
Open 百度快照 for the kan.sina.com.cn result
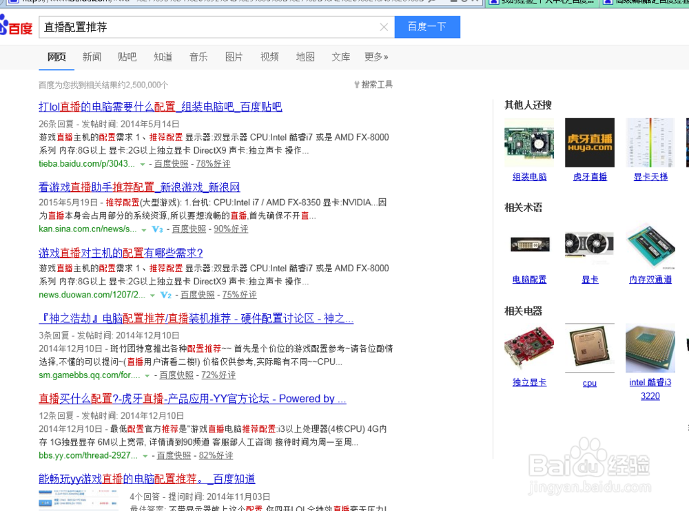click(189, 229)
